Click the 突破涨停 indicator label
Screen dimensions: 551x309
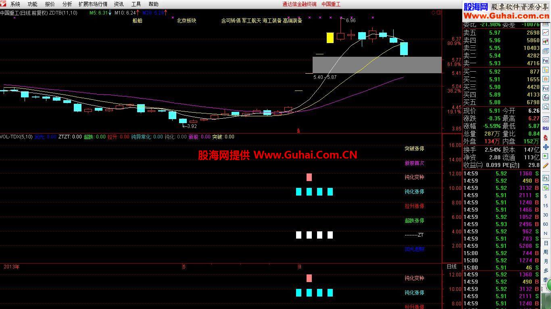pos(414,148)
